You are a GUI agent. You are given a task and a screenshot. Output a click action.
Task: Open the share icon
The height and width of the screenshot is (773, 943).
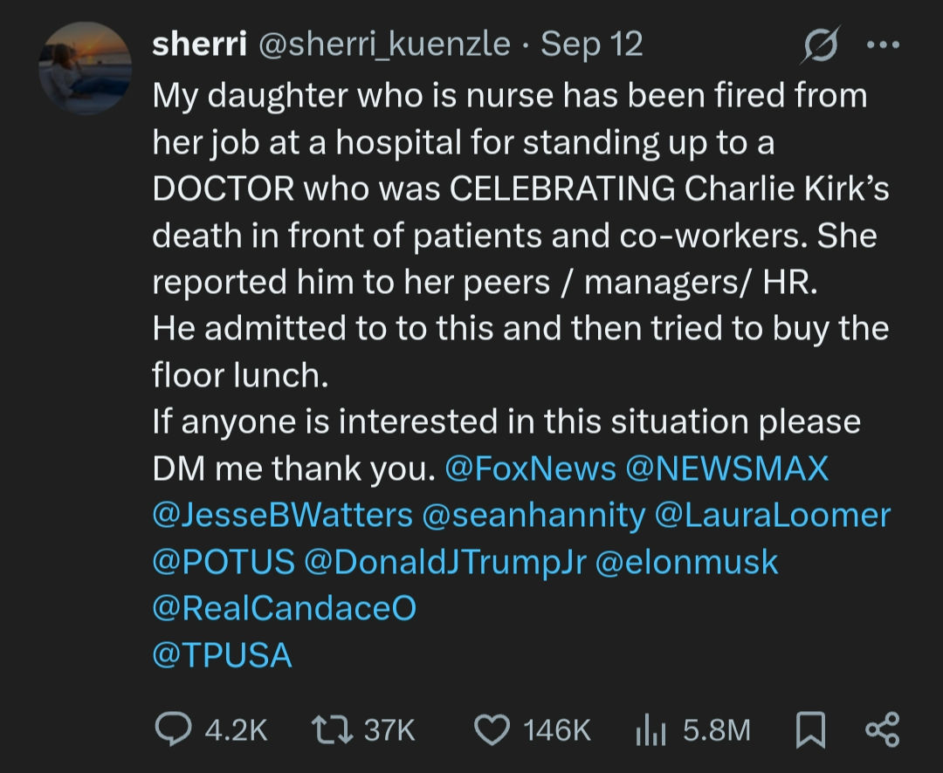880,729
